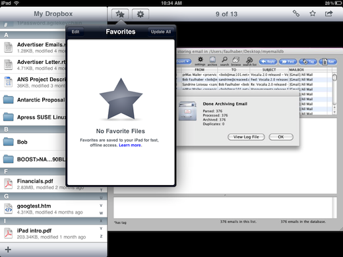
Task: Open the Bob folder
Action: [33, 142]
